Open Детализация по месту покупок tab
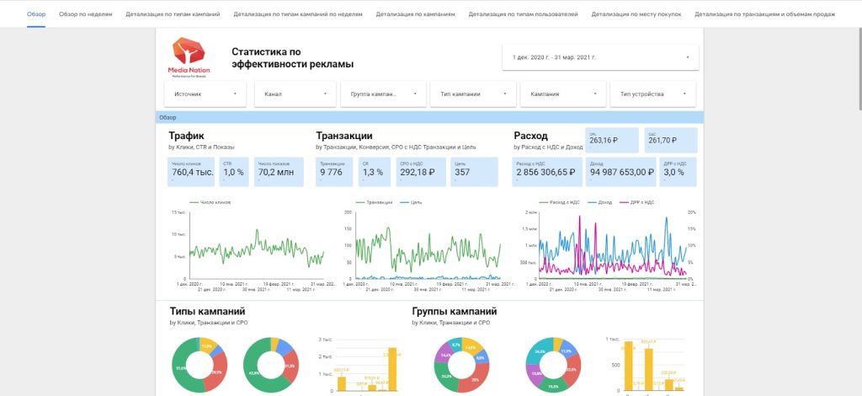Screen dimensions: 862x396 coord(636,14)
